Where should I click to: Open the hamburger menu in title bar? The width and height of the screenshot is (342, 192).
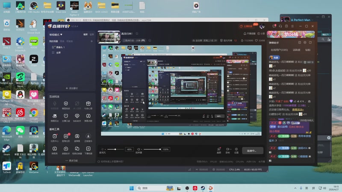[292, 26]
